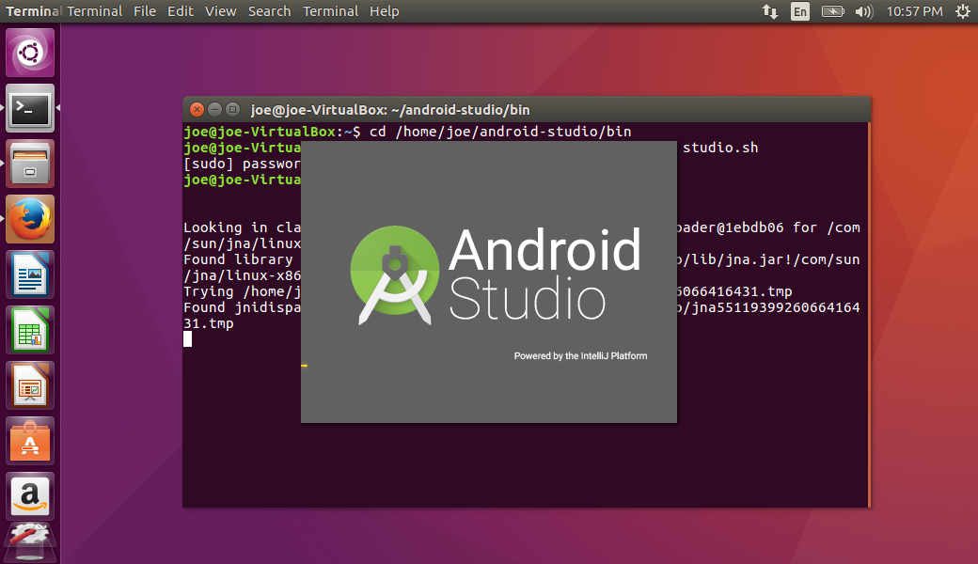Image resolution: width=978 pixels, height=564 pixels.
Task: Click 'Powered by the IntelliJ Platform' text
Action: pos(580,356)
